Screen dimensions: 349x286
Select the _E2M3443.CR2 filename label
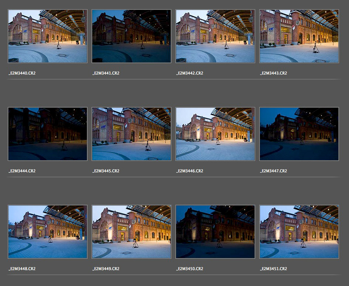(273, 73)
